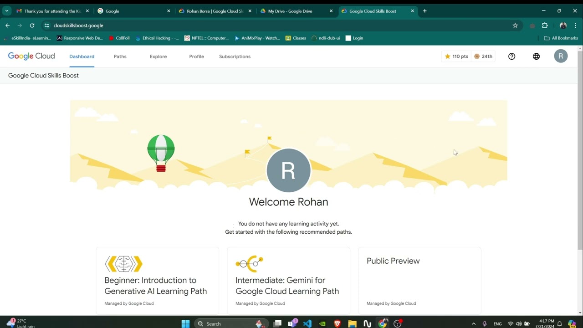Image resolution: width=583 pixels, height=328 pixels.
Task: Open the Subscriptions tab
Action: point(235,56)
